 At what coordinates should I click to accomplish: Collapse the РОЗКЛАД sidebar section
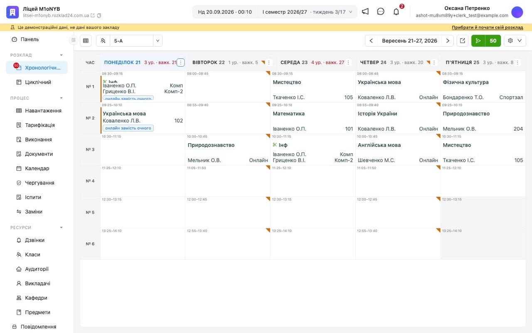click(x=62, y=55)
